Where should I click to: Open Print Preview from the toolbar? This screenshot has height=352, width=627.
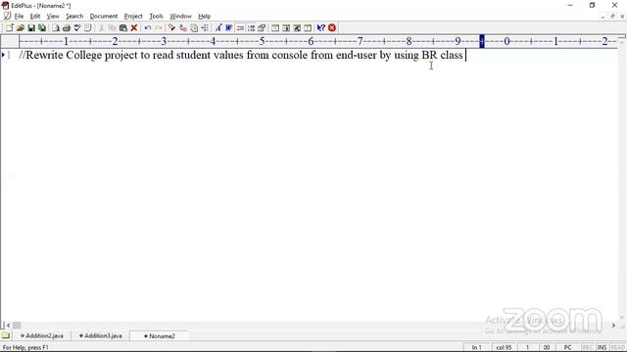tap(56, 28)
